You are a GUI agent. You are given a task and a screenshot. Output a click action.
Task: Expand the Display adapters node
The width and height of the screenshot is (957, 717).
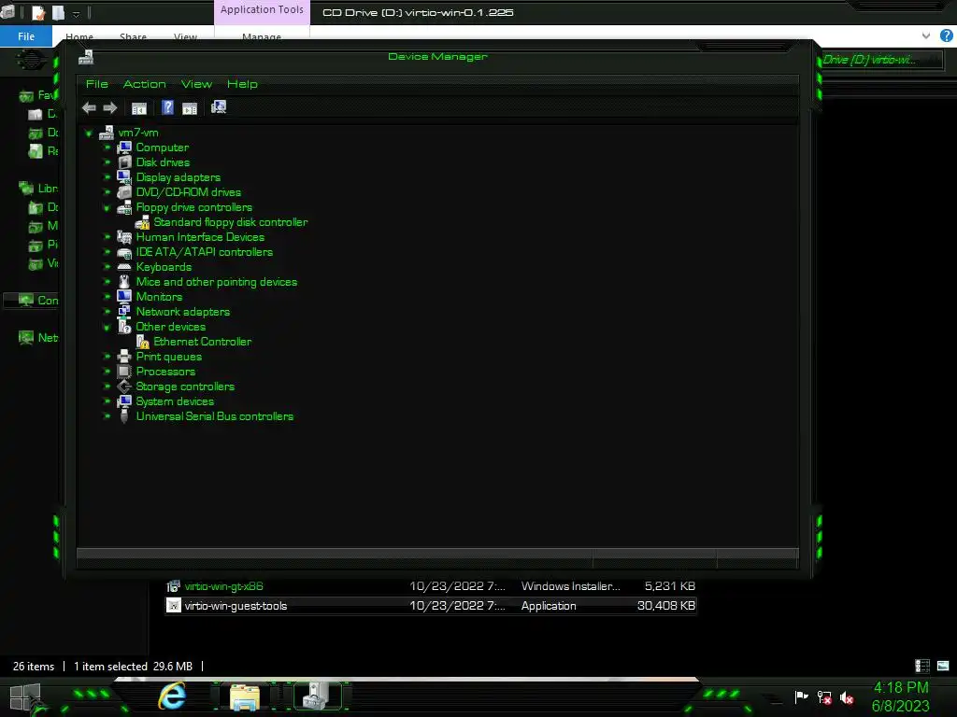point(107,177)
